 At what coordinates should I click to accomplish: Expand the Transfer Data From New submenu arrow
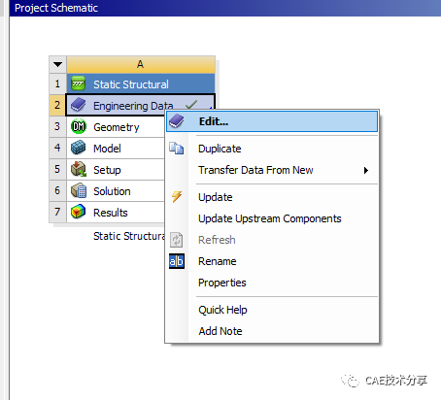tap(366, 170)
